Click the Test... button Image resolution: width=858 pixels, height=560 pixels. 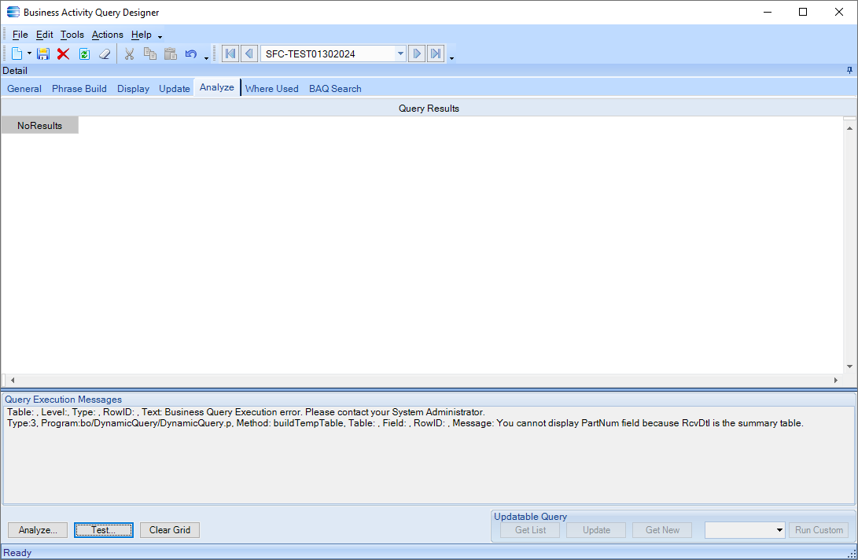(x=104, y=530)
